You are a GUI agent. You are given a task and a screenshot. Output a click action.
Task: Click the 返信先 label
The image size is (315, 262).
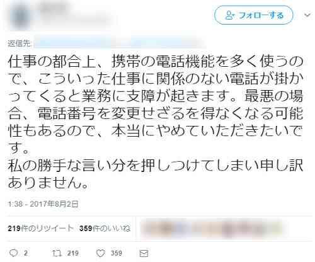tap(20, 43)
